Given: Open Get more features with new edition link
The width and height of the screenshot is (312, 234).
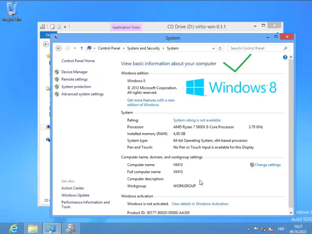Looking at the screenshot, I should pyautogui.click(x=151, y=102).
